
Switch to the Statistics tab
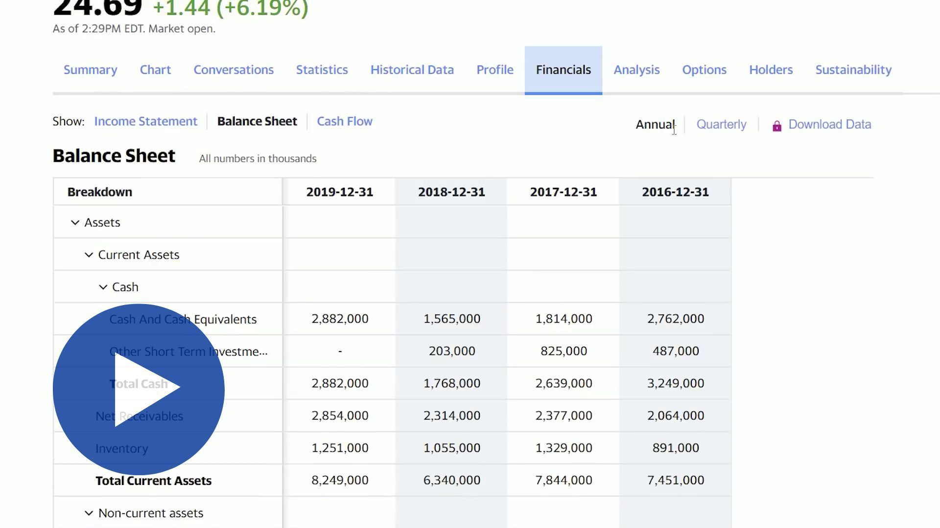322,70
